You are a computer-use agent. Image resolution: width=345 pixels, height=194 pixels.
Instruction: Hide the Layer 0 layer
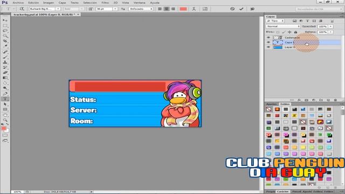click(268, 47)
